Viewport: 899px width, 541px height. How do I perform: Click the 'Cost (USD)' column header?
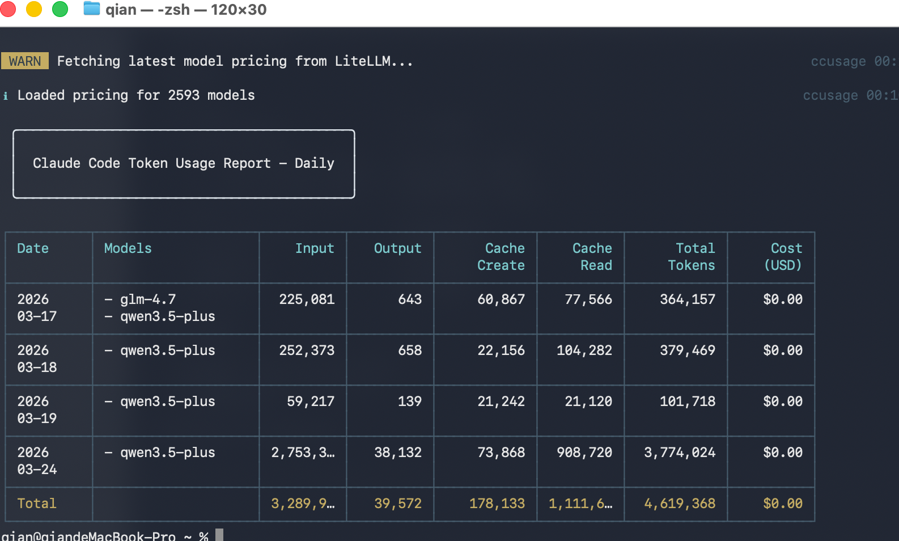coord(783,257)
